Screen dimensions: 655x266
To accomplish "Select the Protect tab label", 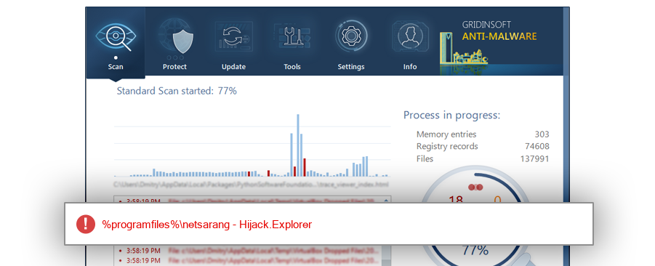I will point(174,67).
